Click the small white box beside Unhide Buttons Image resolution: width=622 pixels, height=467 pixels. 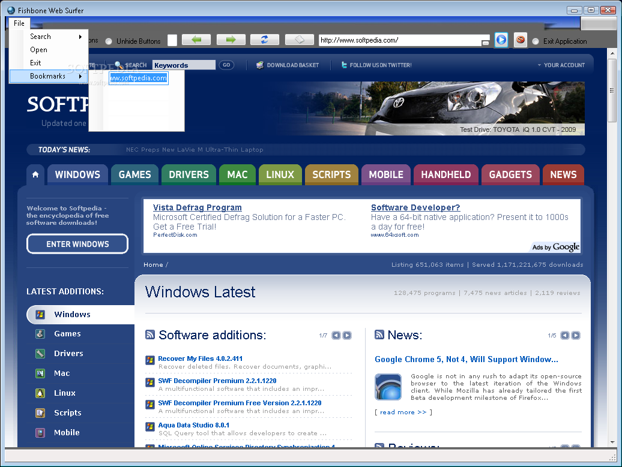(x=172, y=40)
